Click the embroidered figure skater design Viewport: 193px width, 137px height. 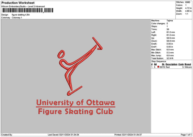pyautogui.click(x=80, y=66)
